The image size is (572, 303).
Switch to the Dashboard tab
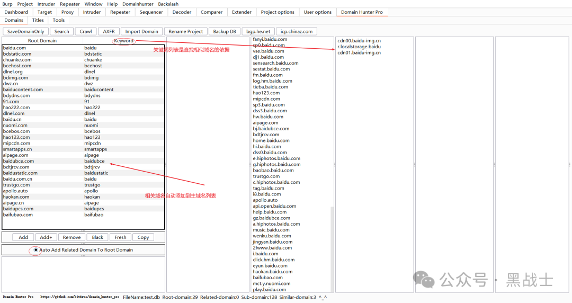tap(16, 12)
